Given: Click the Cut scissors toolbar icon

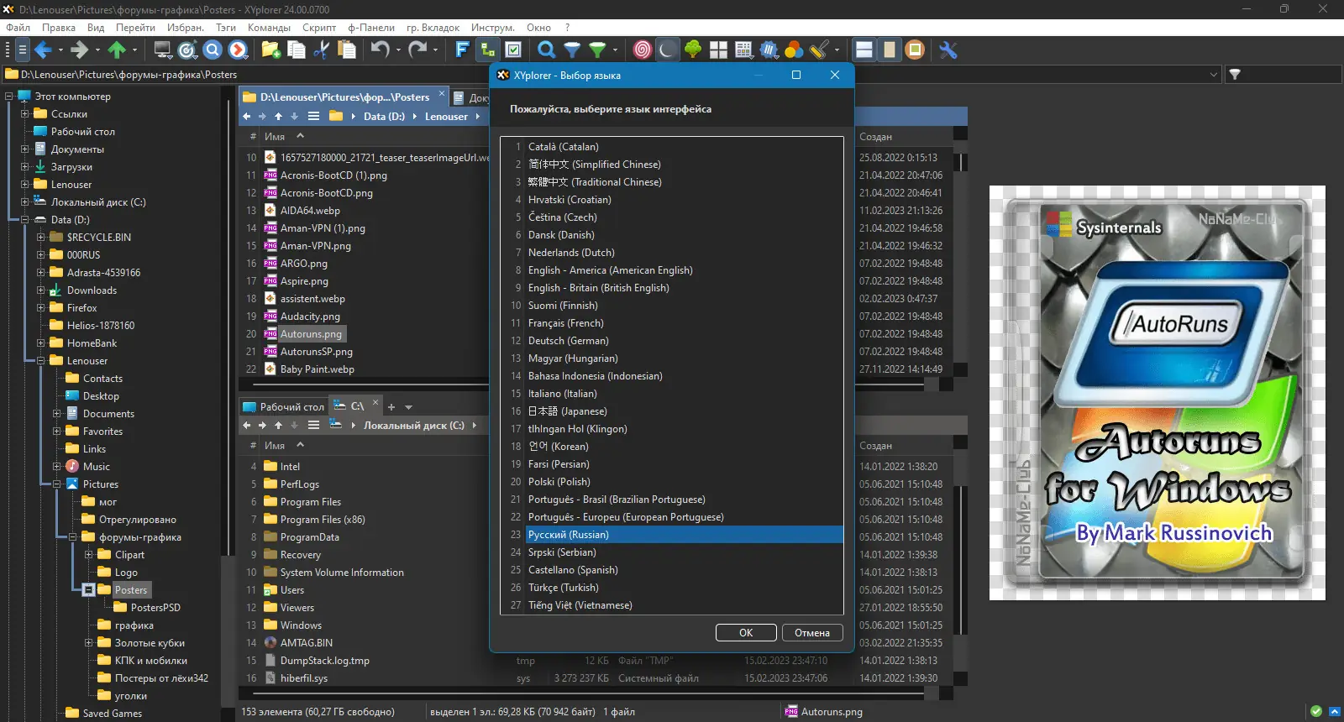Looking at the screenshot, I should 321,50.
